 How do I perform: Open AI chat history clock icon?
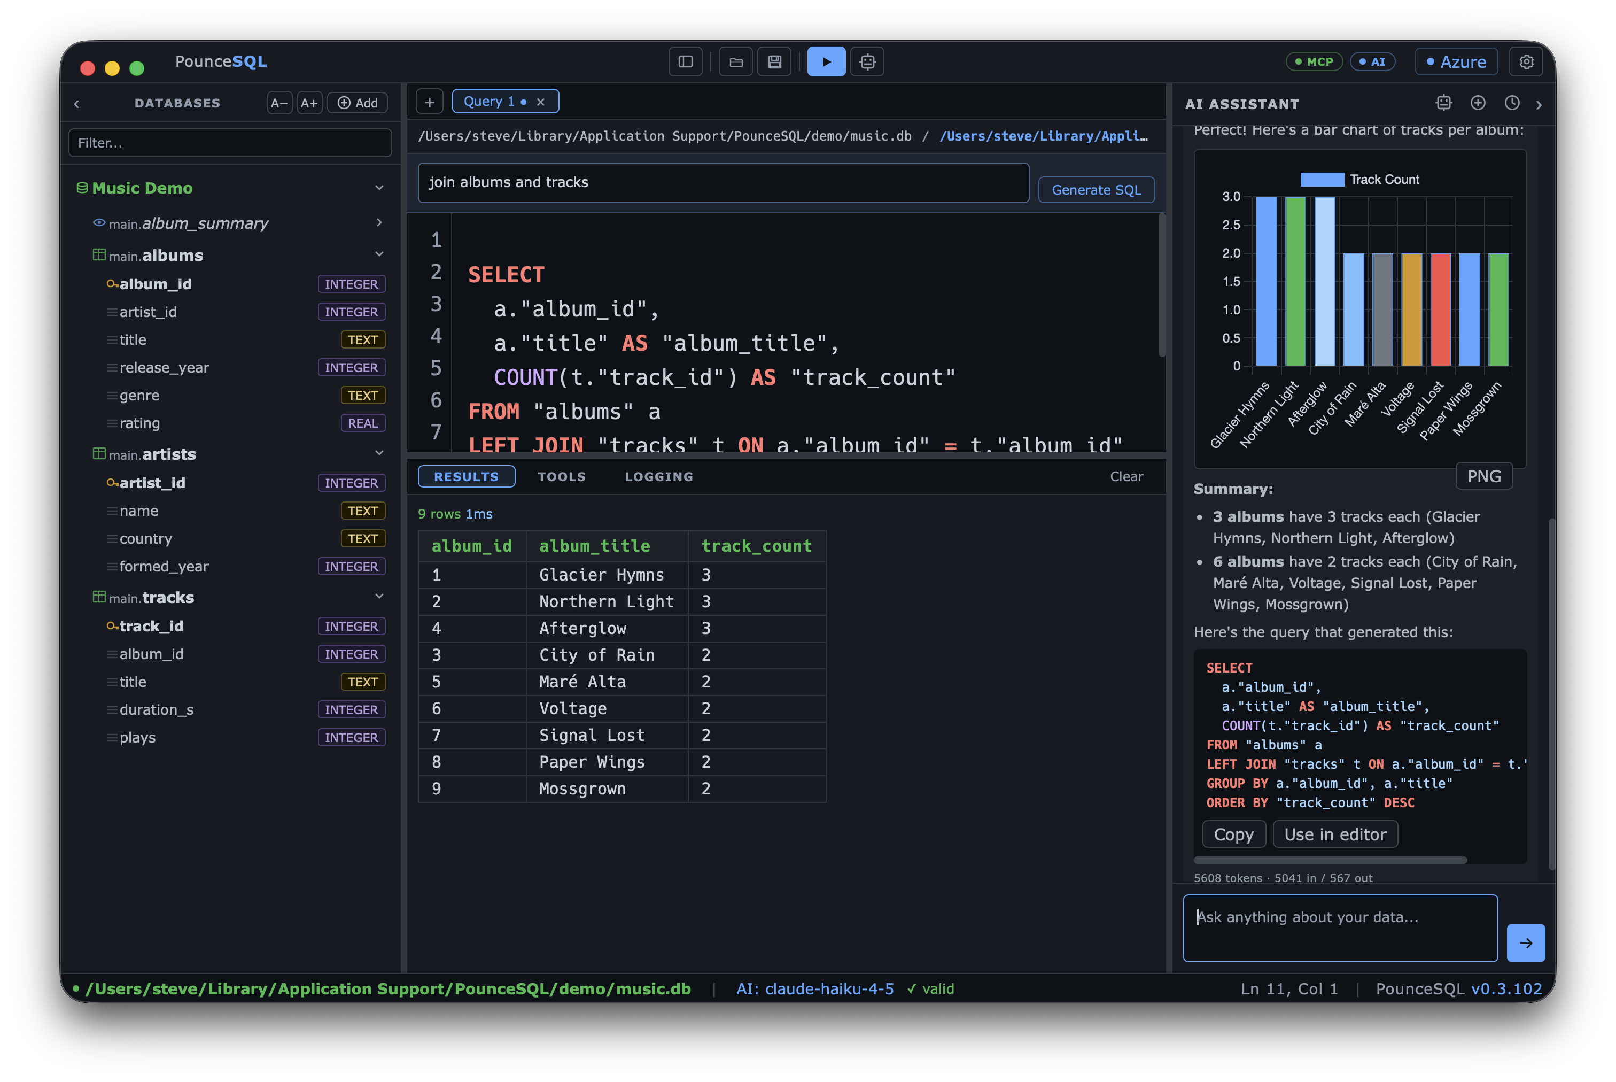1512,104
